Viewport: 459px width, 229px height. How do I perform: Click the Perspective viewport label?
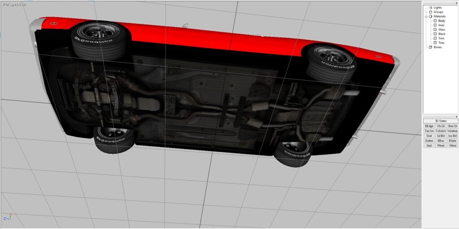tap(14, 4)
